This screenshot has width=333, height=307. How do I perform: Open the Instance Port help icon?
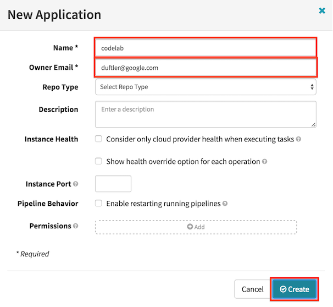pos(75,184)
